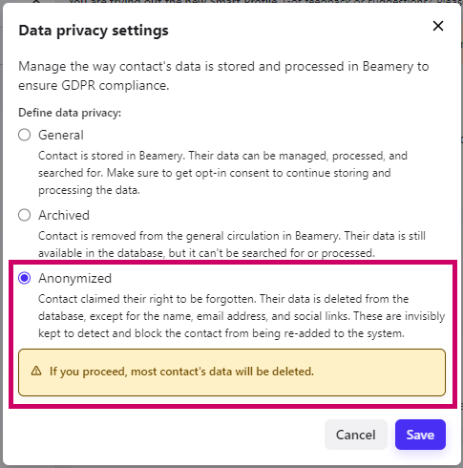This screenshot has width=463, height=468.
Task: Click the Anonymized option label
Action: 74,278
